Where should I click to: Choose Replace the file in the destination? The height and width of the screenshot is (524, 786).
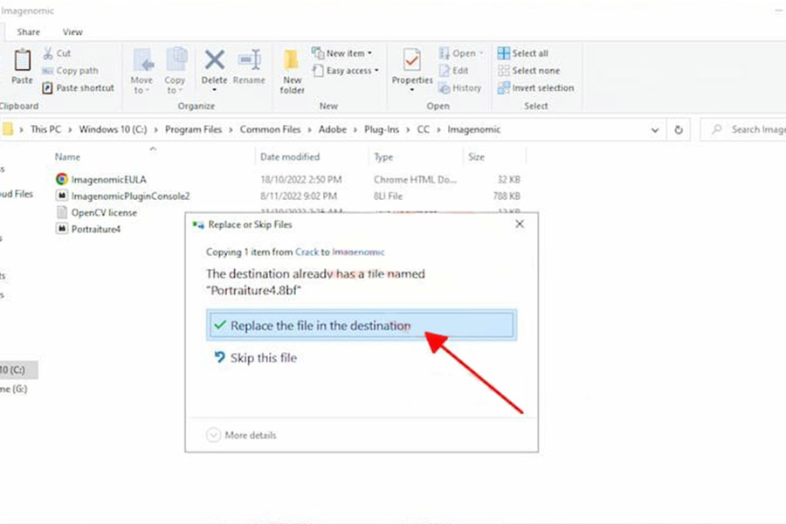click(x=361, y=326)
